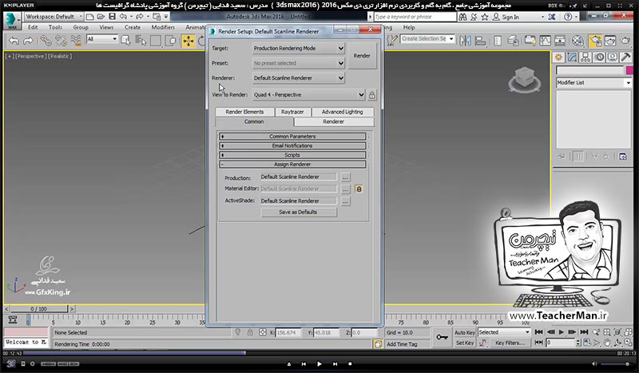
Task: Expand the Scripts rollout
Action: (x=292, y=155)
